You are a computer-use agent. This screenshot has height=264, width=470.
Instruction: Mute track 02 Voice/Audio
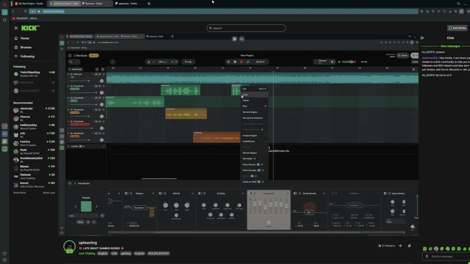point(96,86)
